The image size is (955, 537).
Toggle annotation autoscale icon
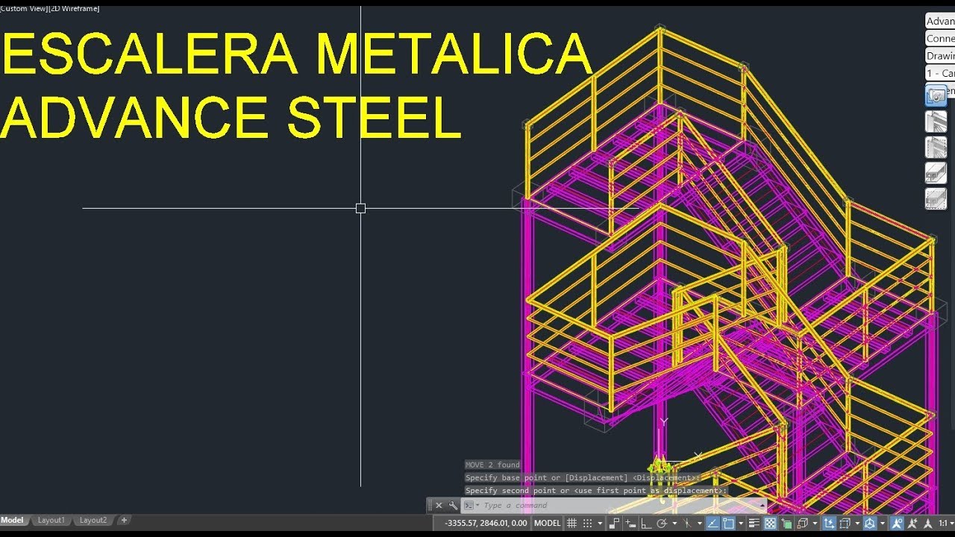pyautogui.click(x=912, y=523)
